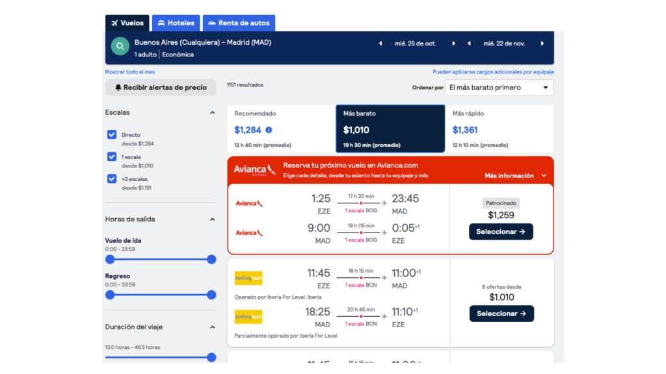Click Parcialmente operado por Iberia For Level
The height and width of the screenshot is (374, 666).
pos(286,336)
